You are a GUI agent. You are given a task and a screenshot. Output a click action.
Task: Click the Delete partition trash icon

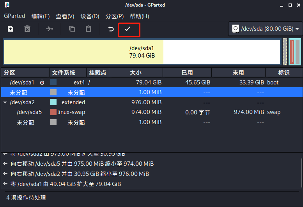click(27, 29)
